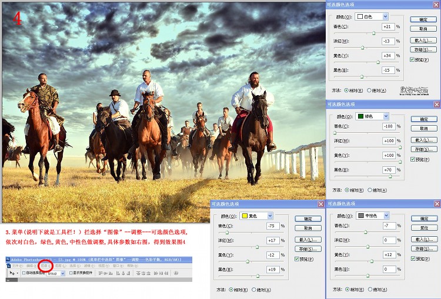441x299 pixels.
Task: Select the Move tool icon in options bar
Action: [x=12, y=273]
